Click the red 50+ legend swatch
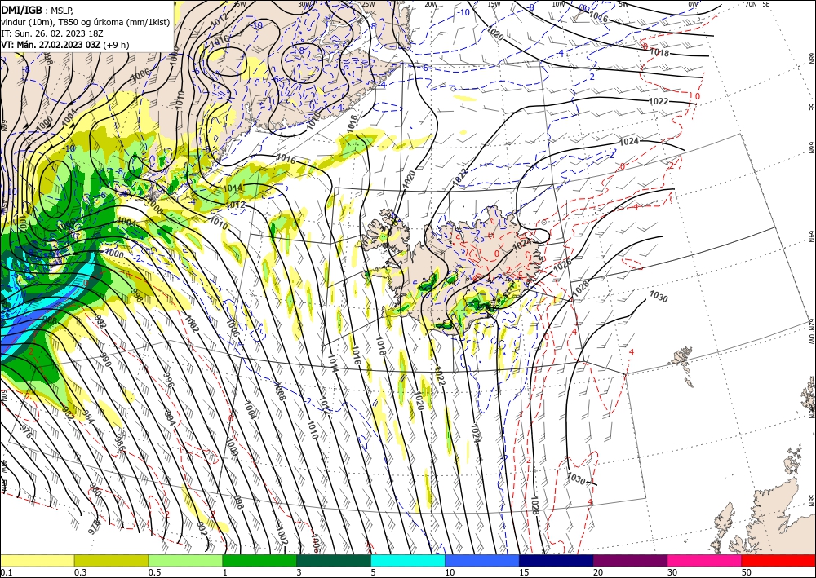This screenshot has height=578, width=816. [778, 560]
